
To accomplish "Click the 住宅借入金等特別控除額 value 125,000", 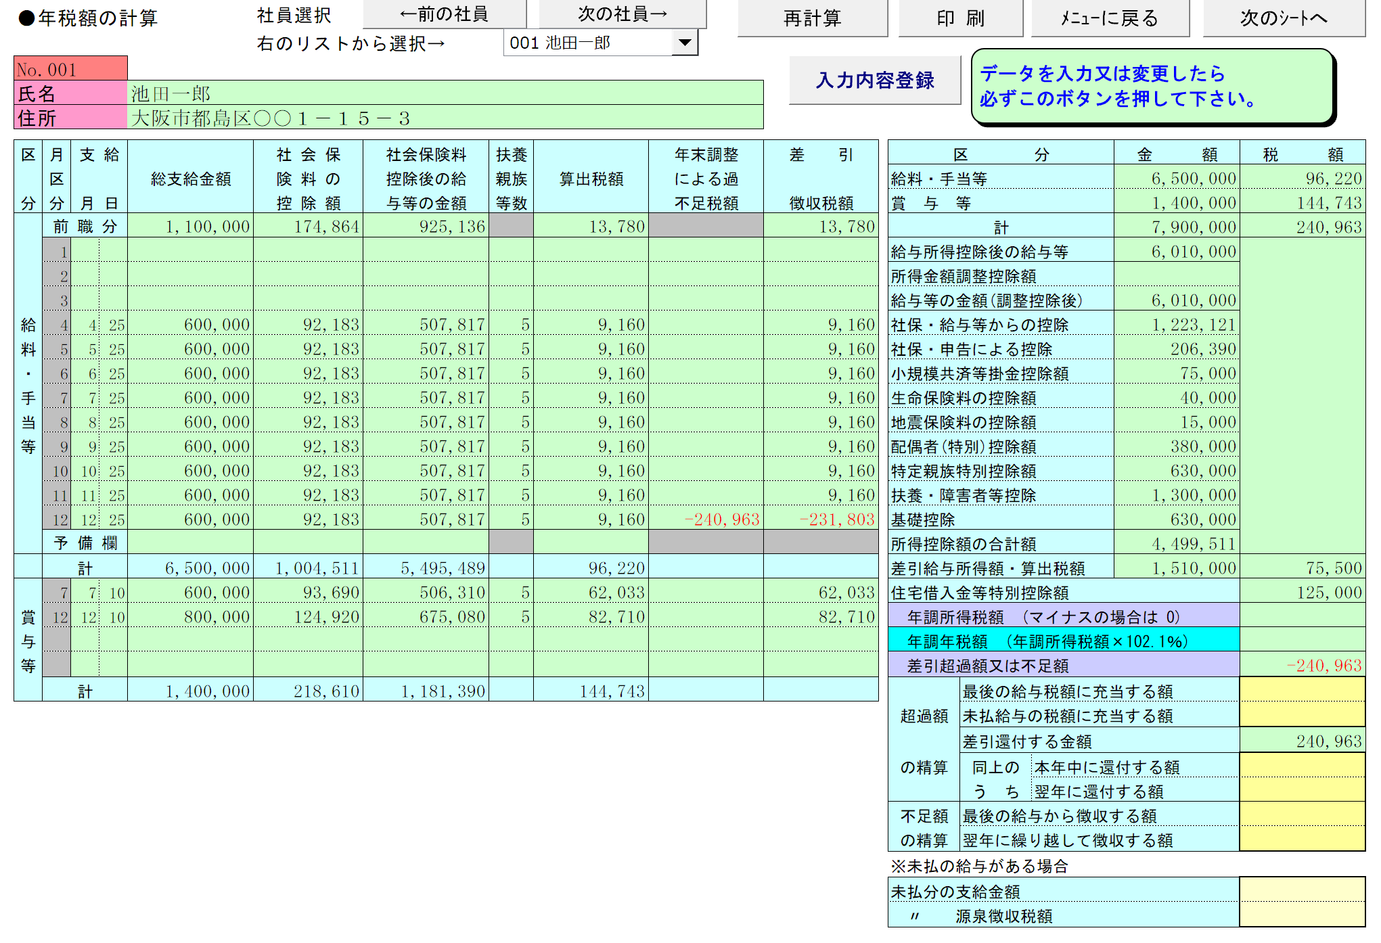I will tap(1302, 593).
